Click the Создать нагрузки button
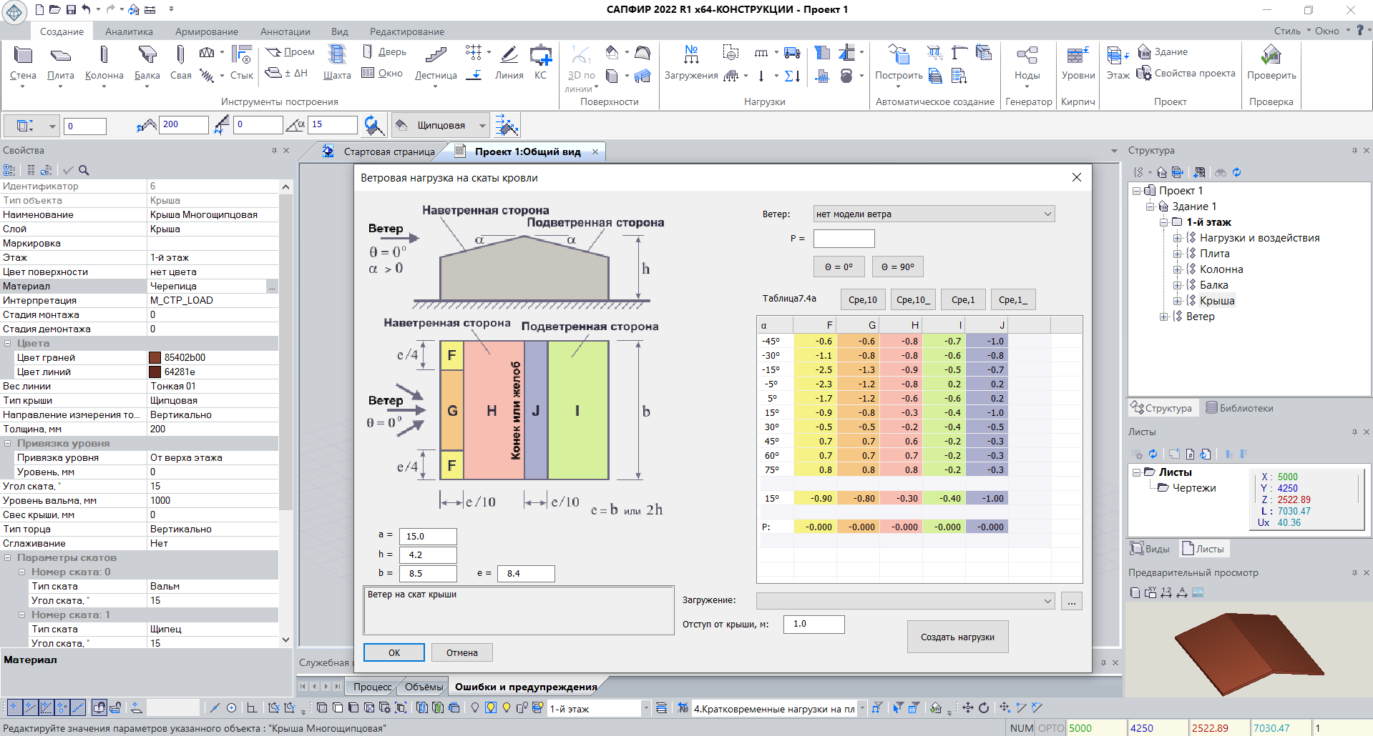Screen dimensions: 1373x736 957,637
